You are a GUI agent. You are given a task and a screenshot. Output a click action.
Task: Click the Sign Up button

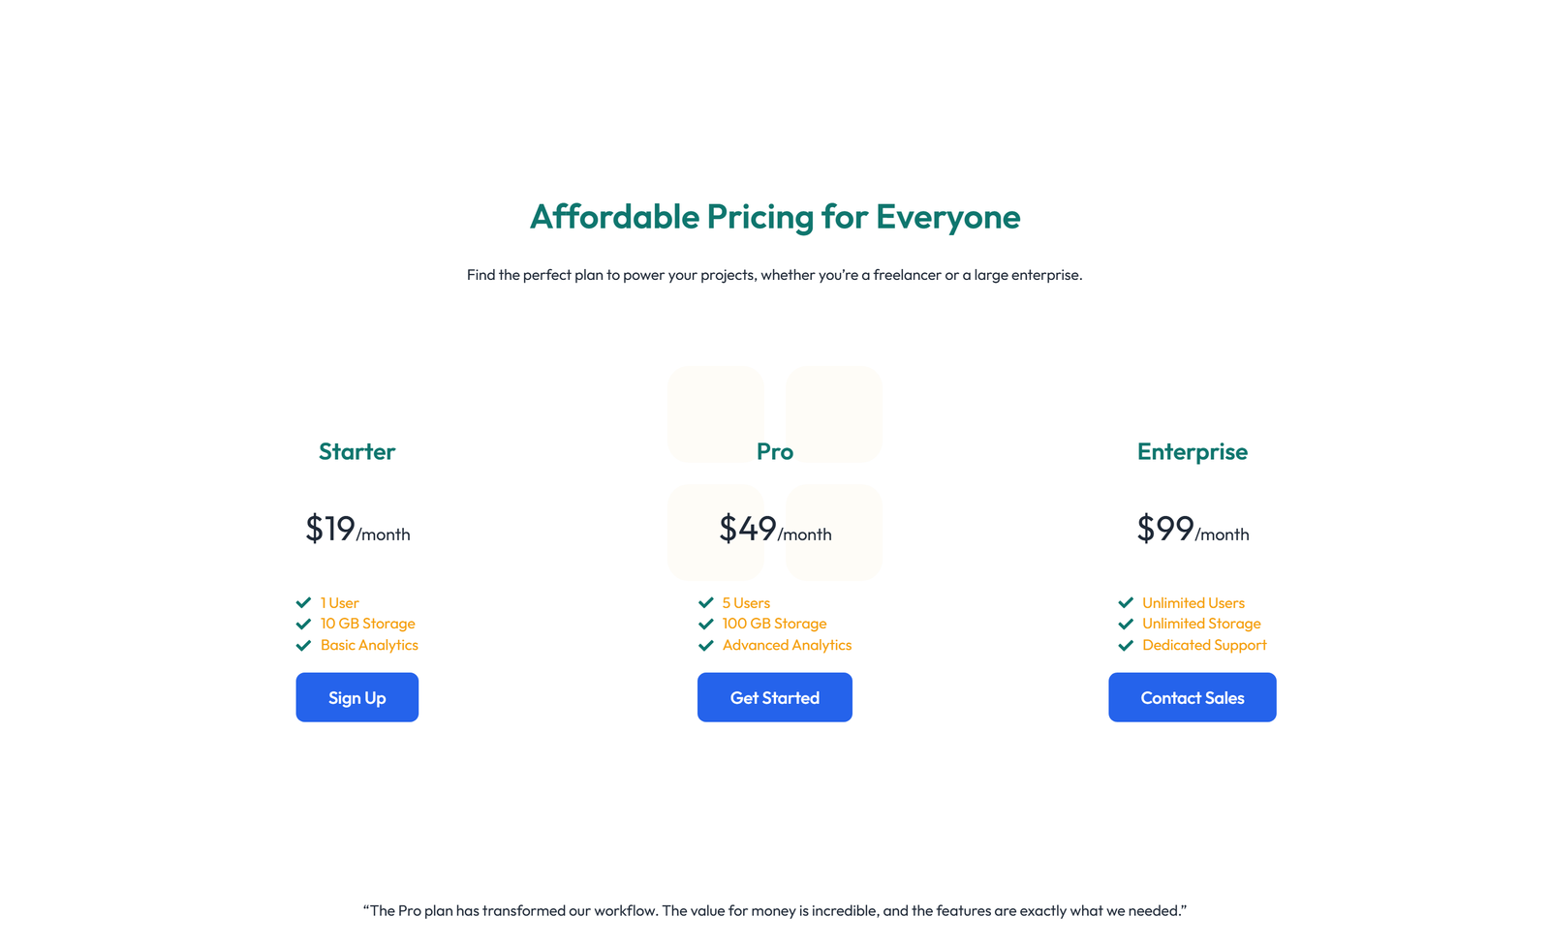pyautogui.click(x=356, y=697)
